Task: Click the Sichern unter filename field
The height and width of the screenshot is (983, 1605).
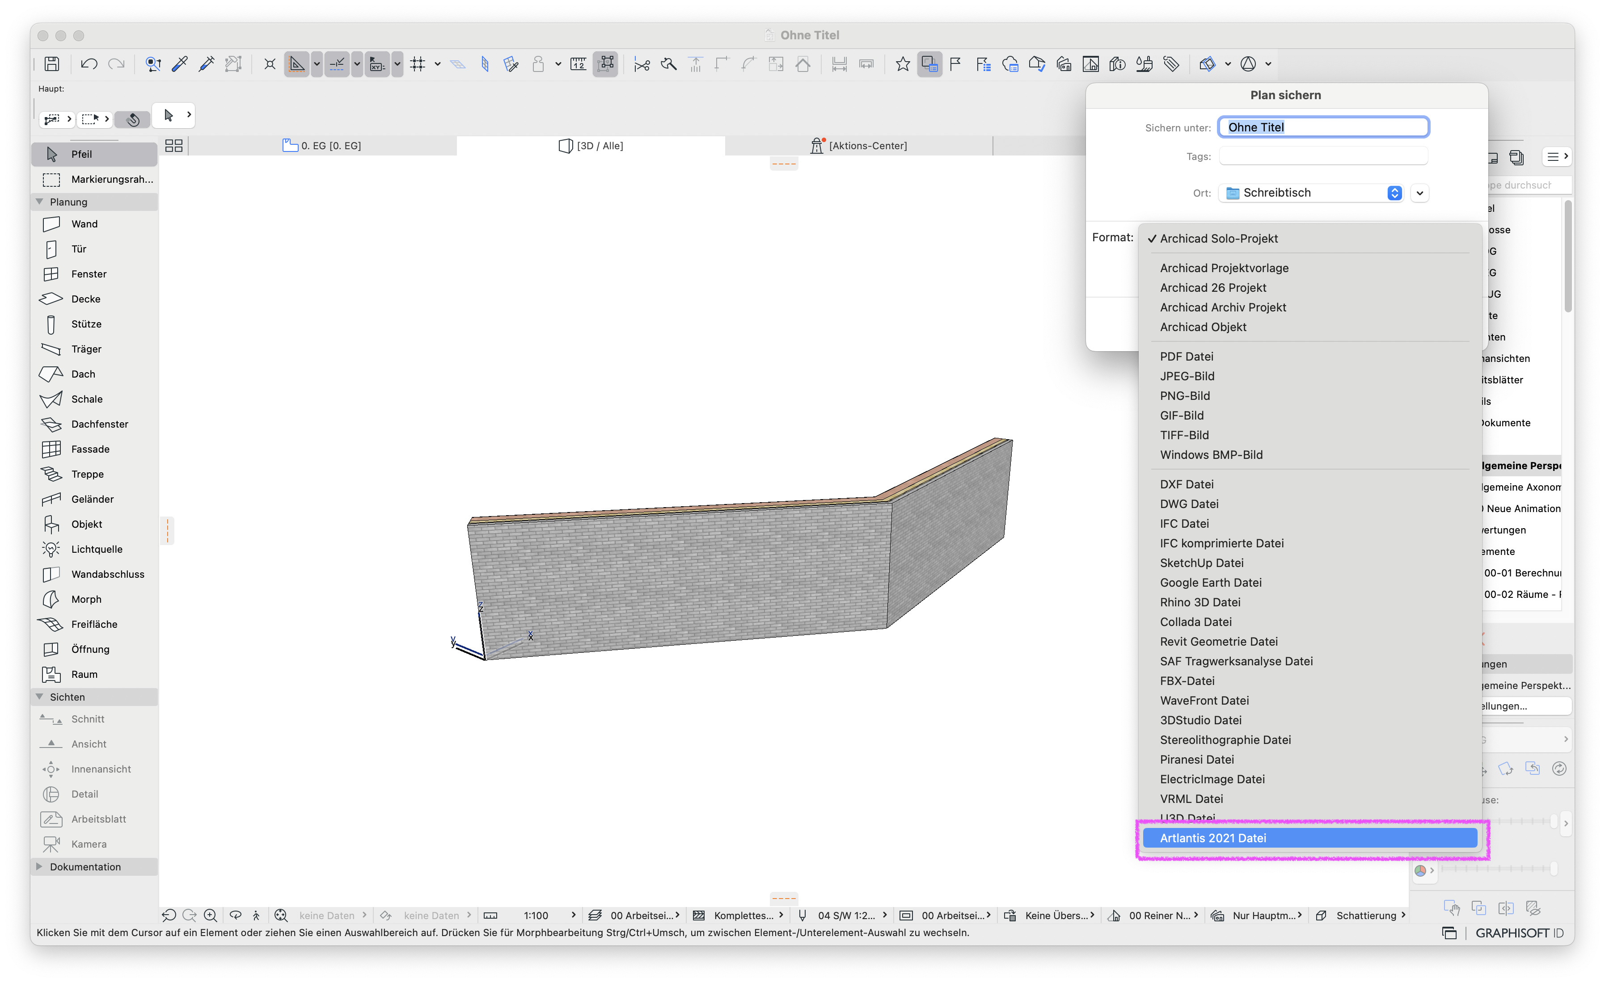Action: click(1324, 128)
